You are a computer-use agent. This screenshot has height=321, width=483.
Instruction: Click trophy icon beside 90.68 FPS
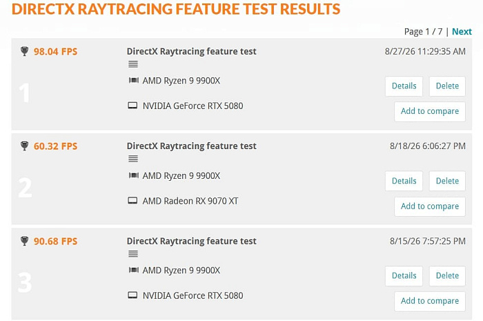(24, 241)
